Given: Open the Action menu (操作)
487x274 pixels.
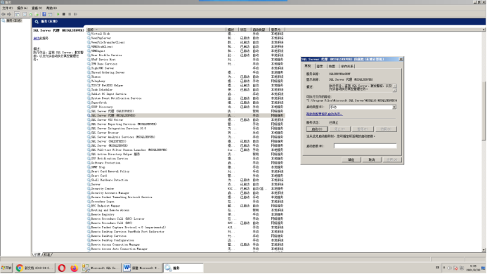Looking at the screenshot, I should [x=22, y=8].
